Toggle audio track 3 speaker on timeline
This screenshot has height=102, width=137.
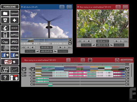click(33, 79)
